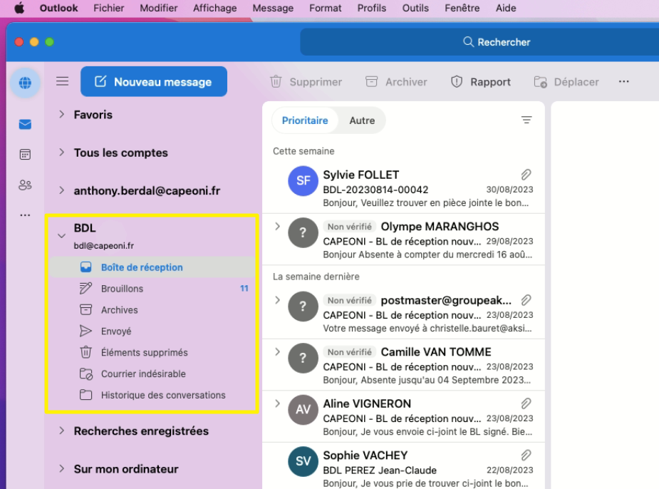Open the People contacts icon
Image resolution: width=659 pixels, height=489 pixels.
click(25, 185)
